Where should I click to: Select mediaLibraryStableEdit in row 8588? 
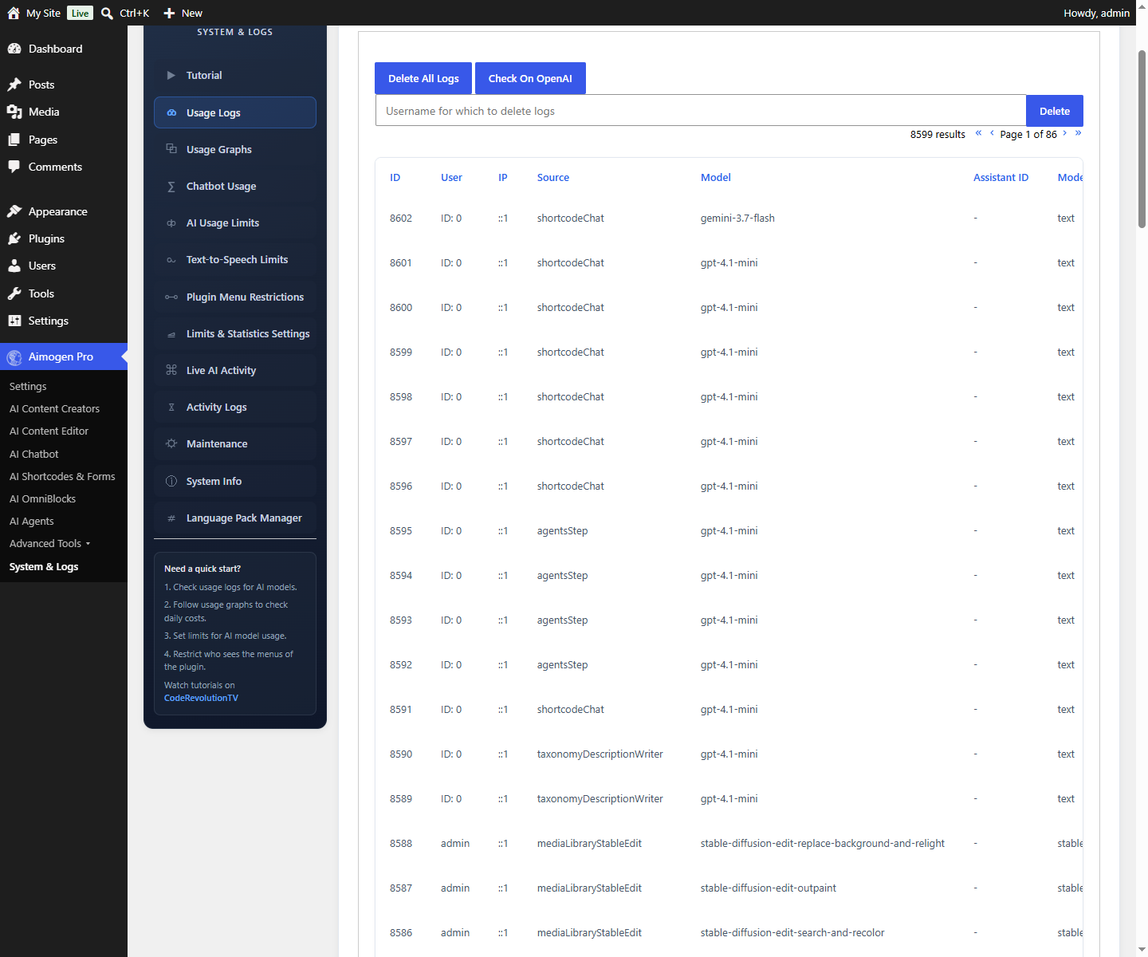(x=589, y=844)
